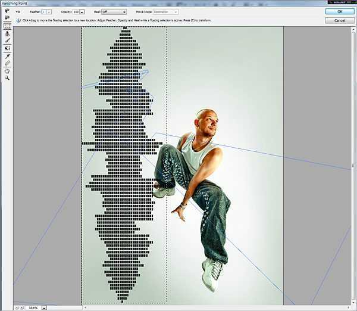Select the Hand tool
This screenshot has width=357, height=311.
click(7, 70)
